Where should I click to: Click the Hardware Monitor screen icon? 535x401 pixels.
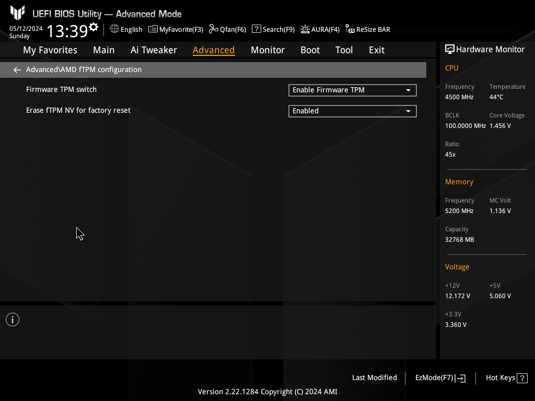click(x=450, y=50)
